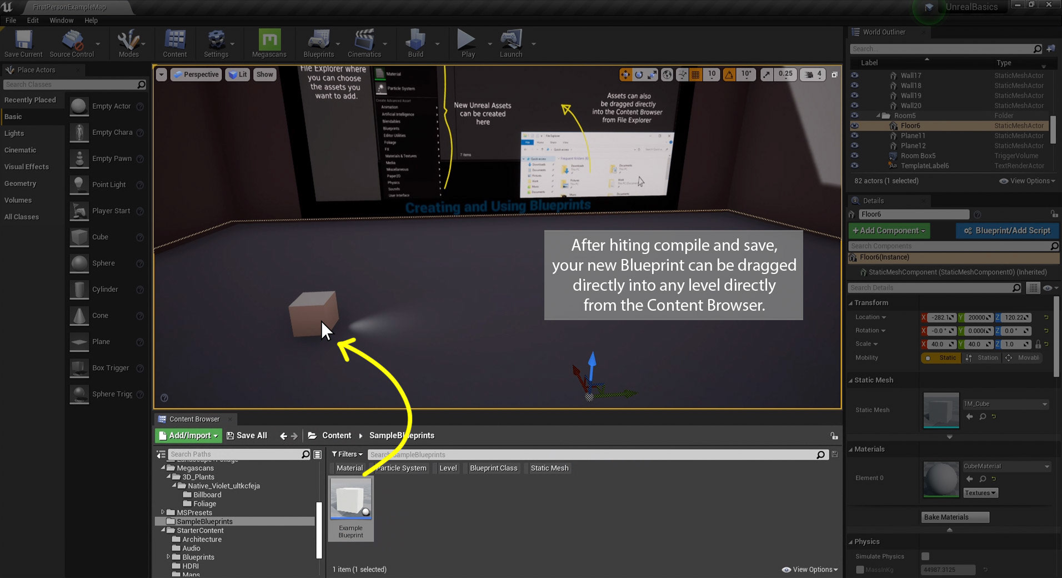This screenshot has height=578, width=1062.
Task: Toggle grid snapping in viewport
Action: click(695, 74)
